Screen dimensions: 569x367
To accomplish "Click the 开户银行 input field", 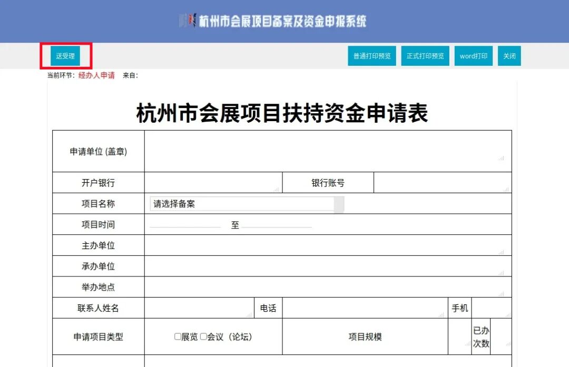I will tap(213, 182).
